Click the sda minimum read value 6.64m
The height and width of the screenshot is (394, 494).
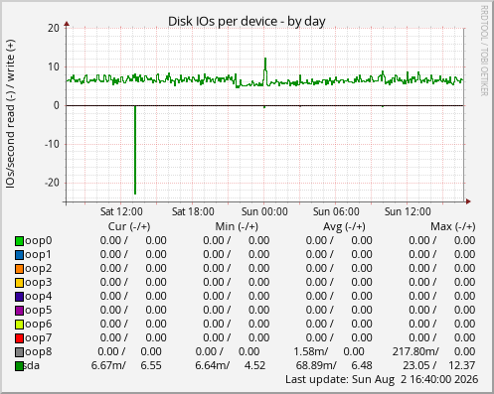(x=212, y=365)
